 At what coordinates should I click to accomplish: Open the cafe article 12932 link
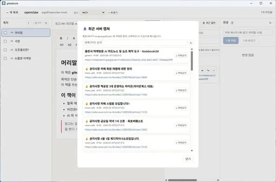(116, 129)
